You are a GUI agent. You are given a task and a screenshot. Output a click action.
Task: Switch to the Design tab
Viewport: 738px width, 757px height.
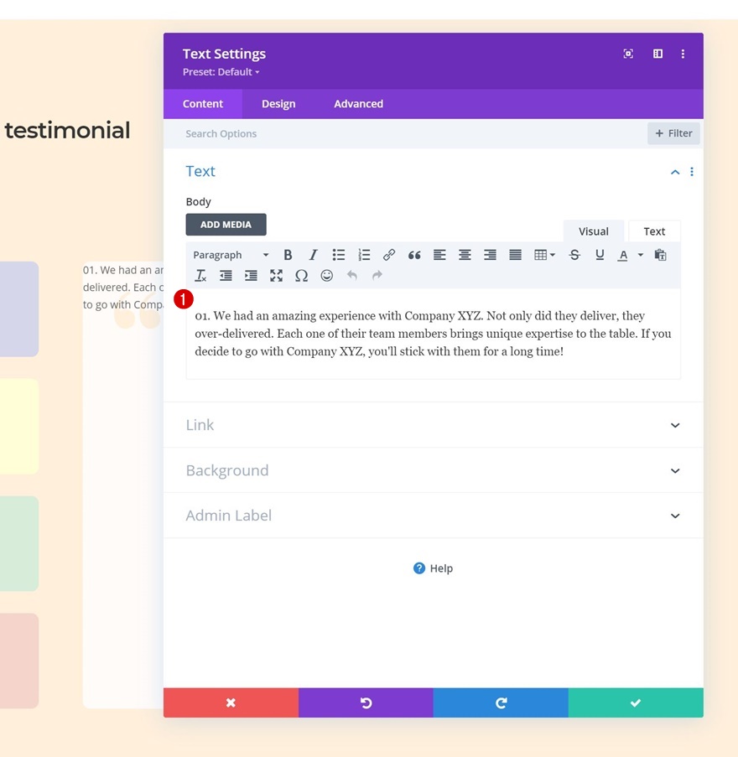tap(278, 104)
